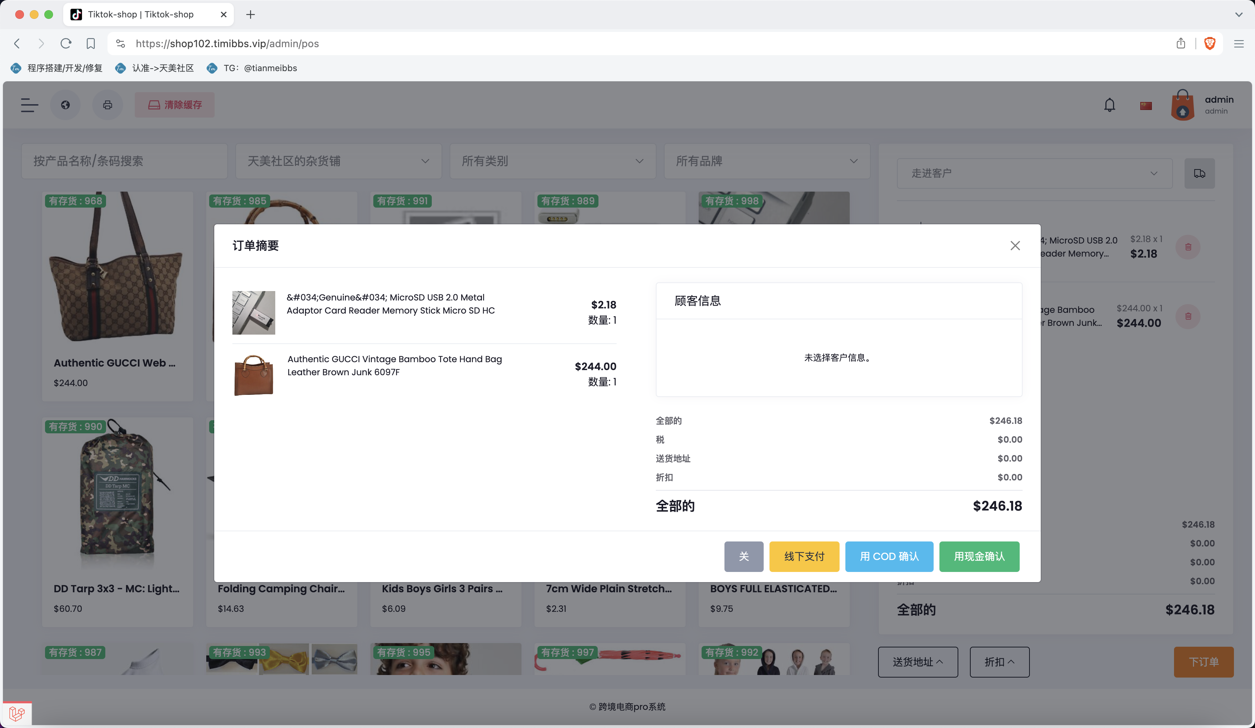Click the 有存货 : 968 stock badge
Image resolution: width=1255 pixels, height=728 pixels.
(x=75, y=201)
